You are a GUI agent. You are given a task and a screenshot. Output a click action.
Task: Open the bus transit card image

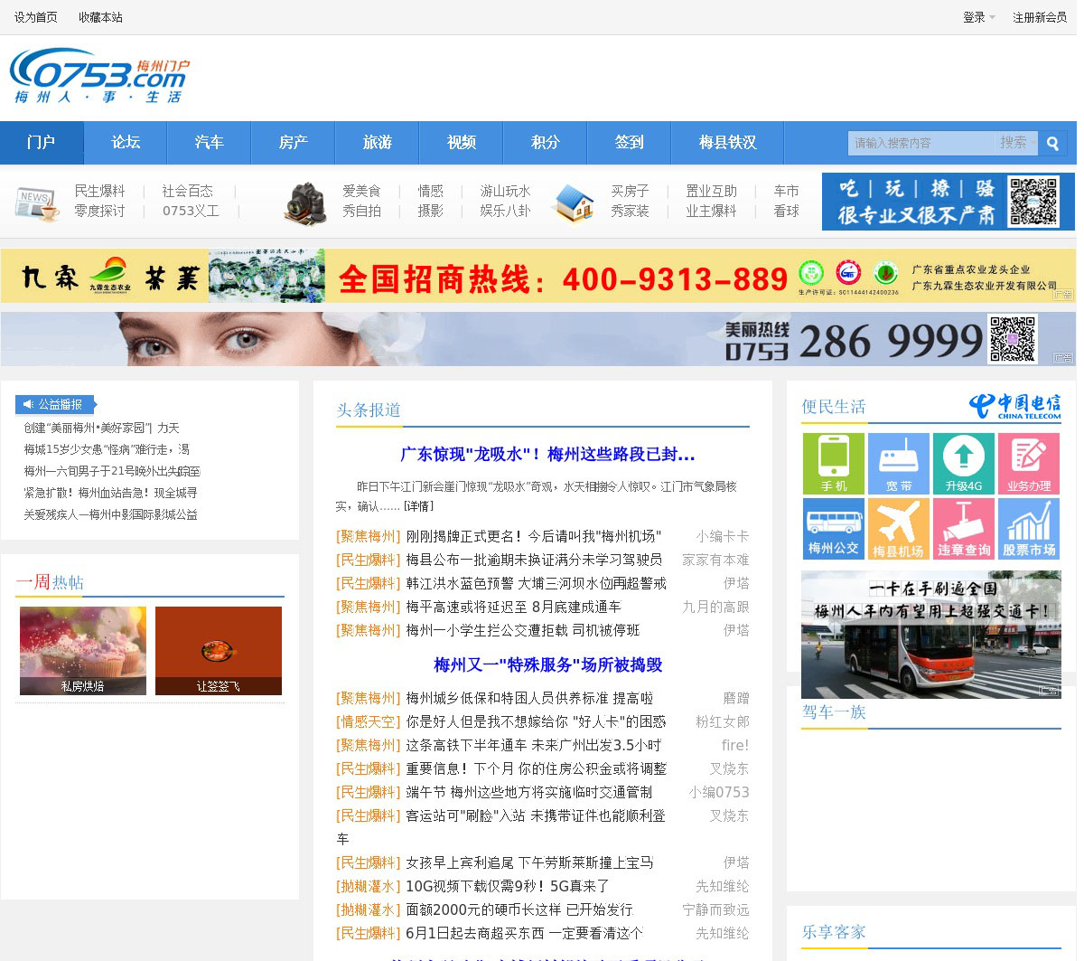point(931,635)
